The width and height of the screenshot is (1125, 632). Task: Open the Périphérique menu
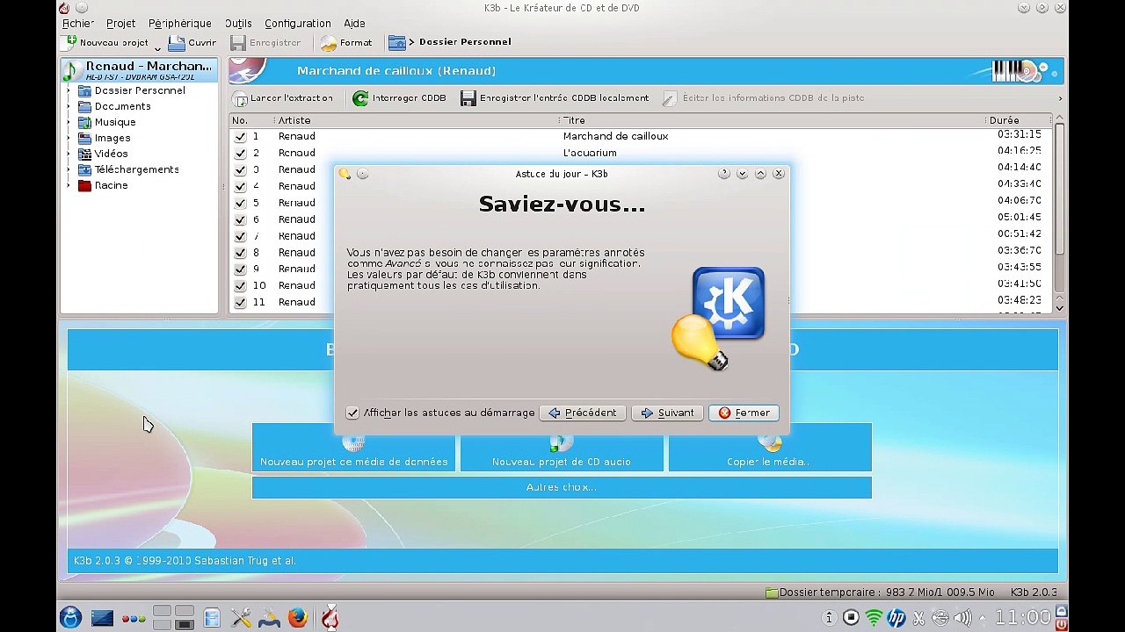(180, 24)
